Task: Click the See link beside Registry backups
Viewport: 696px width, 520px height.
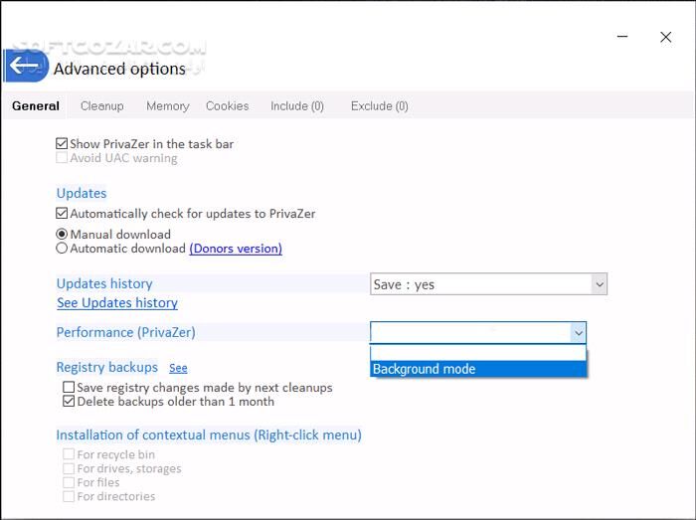Action: pos(178,368)
